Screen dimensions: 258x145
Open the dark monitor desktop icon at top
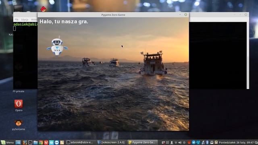tap(18, 8)
